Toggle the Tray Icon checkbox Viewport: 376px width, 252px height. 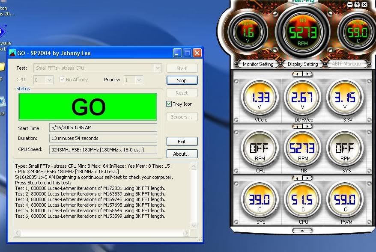169,104
